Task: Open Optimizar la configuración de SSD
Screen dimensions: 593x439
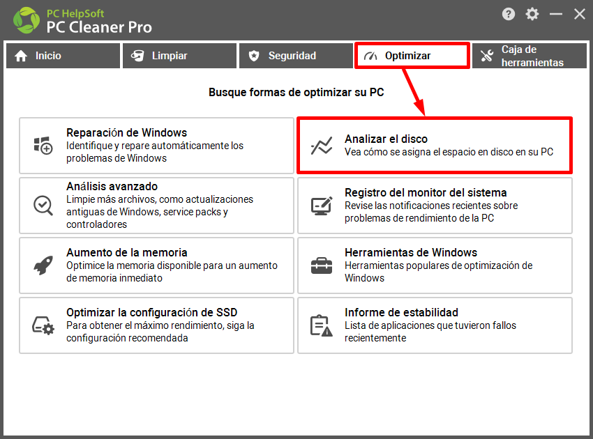Action: (156, 325)
